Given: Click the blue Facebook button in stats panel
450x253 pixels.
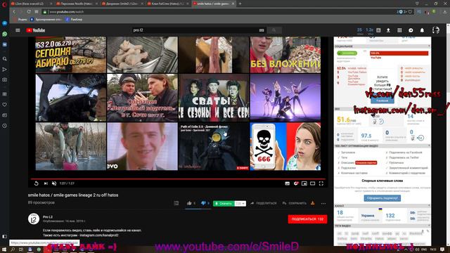Looking at the screenshot, I should point(382,100).
